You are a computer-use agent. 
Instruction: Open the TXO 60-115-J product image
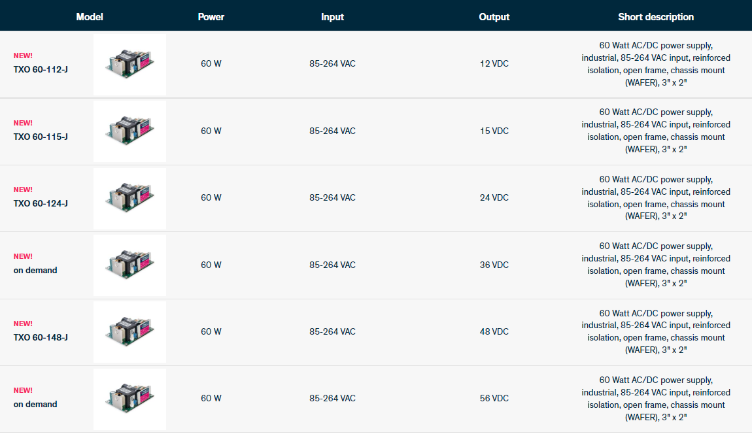129,131
